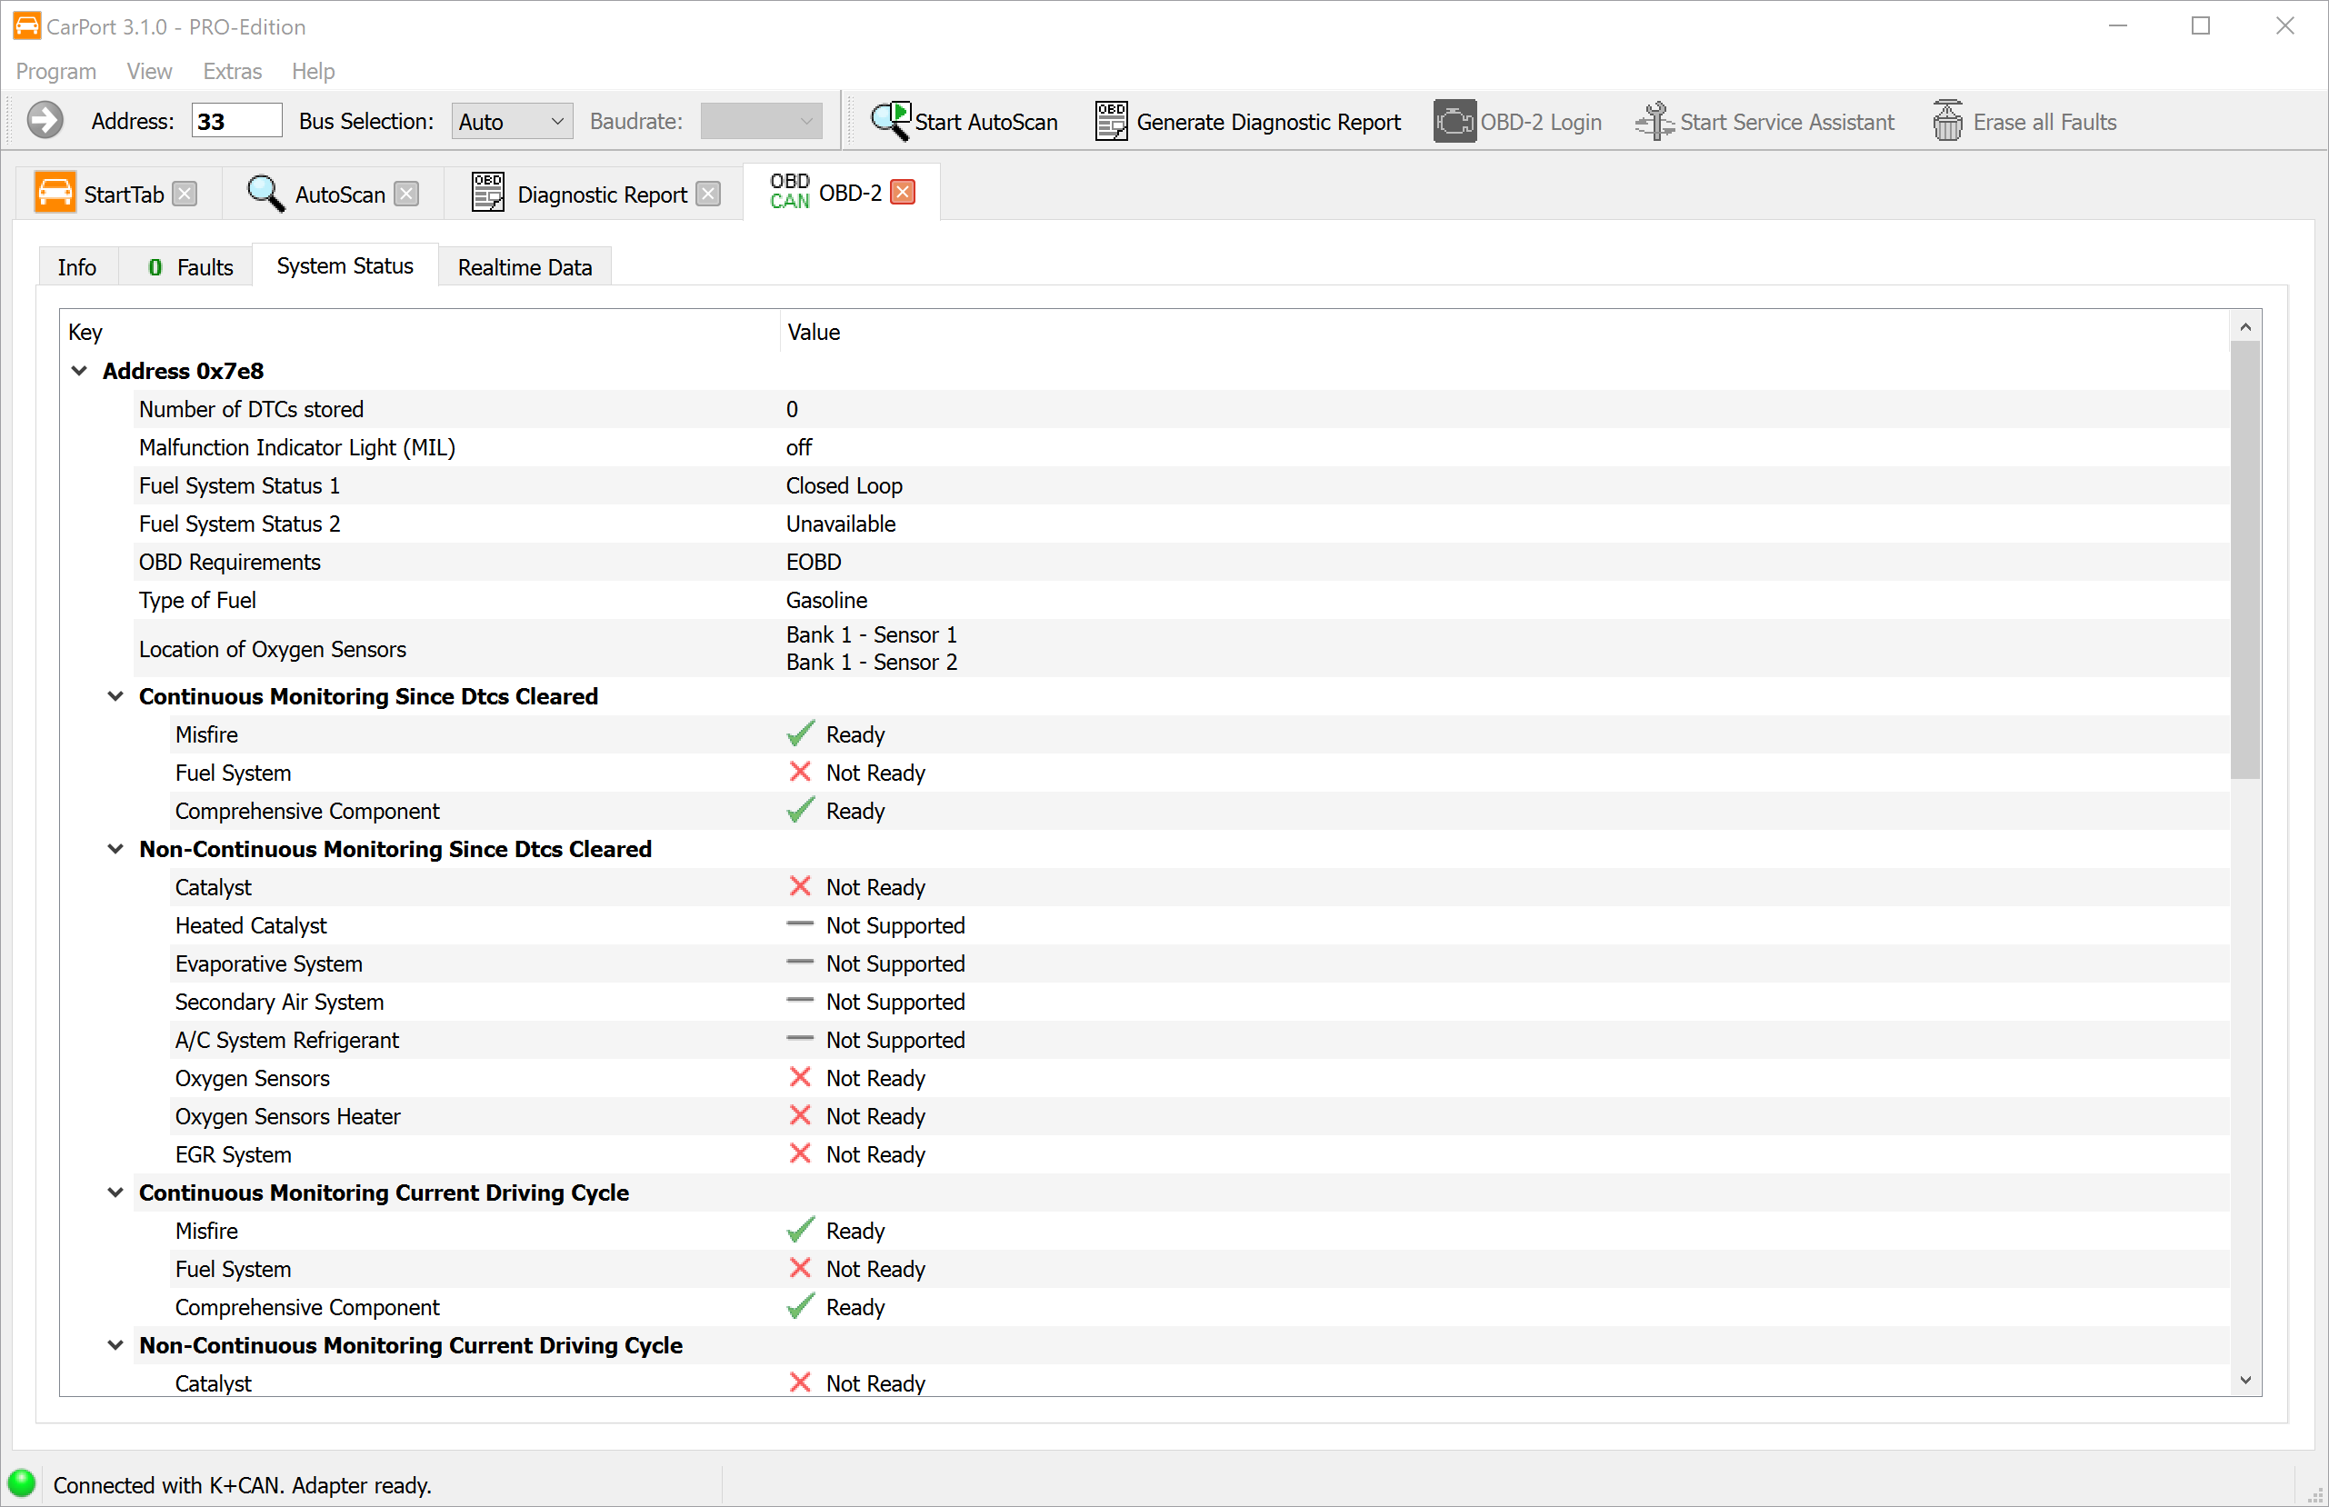This screenshot has width=2329, height=1507.
Task: Open the Extras menu
Action: pyautogui.click(x=232, y=71)
